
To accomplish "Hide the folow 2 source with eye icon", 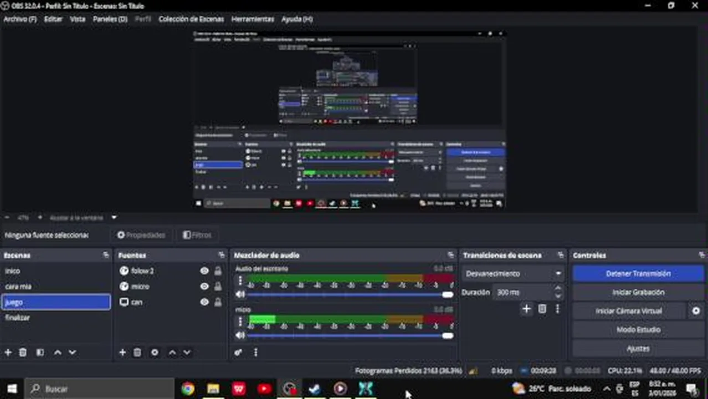I will [204, 271].
